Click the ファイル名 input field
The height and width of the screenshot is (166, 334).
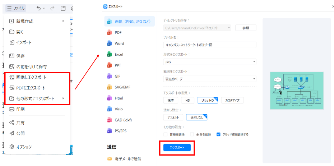pyautogui.click(x=210, y=45)
